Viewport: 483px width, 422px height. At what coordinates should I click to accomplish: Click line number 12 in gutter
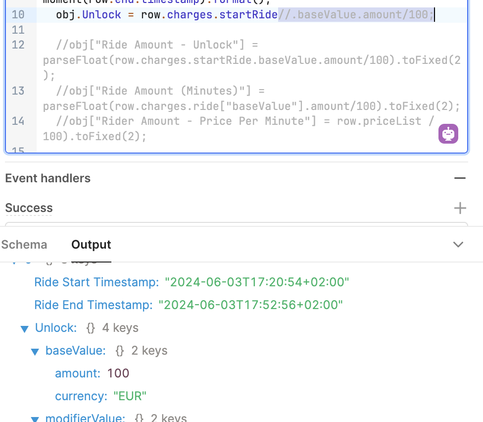(18, 45)
